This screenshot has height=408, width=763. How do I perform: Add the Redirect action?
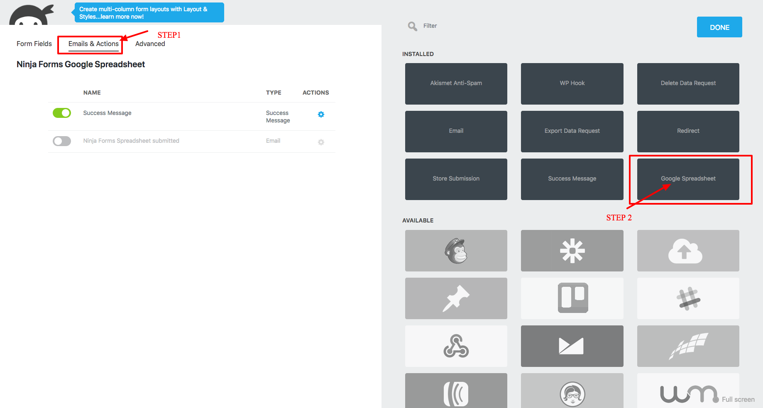[x=688, y=132]
